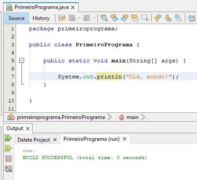
Task: Collapse the main method code fold
Action: (x=22, y=61)
